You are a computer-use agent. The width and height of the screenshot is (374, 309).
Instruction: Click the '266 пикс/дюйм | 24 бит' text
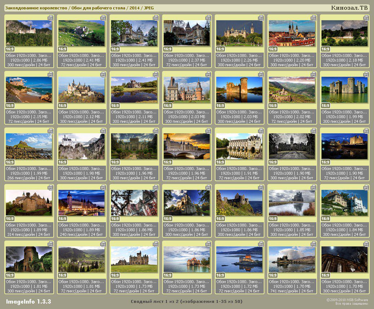click(29, 178)
